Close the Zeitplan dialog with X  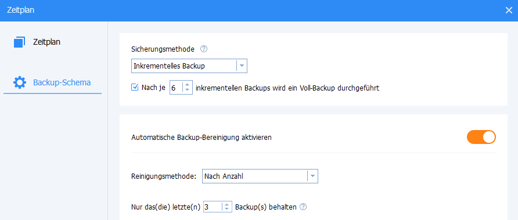tap(509, 10)
